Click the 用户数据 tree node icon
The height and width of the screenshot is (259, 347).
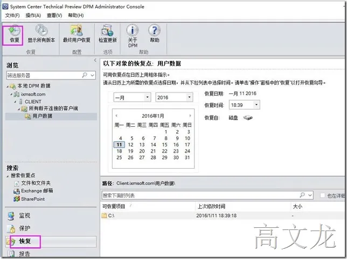click(28, 116)
